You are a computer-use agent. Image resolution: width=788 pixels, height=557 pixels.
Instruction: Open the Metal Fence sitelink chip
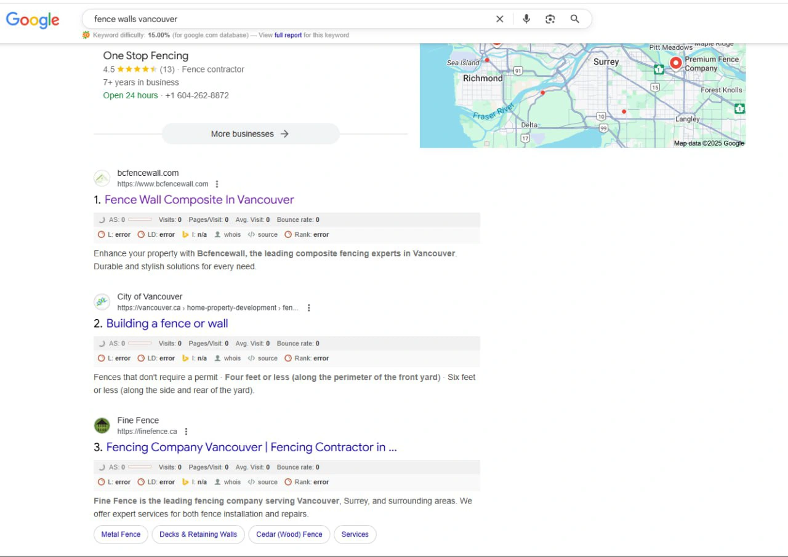121,534
